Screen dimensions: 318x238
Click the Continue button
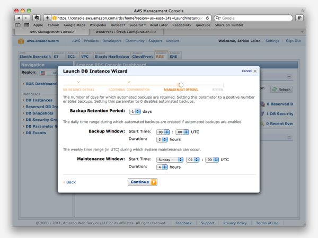[142, 182]
